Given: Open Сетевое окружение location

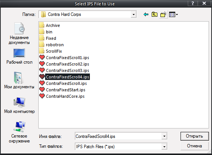Looking at the screenshot, I should coord(19,132).
